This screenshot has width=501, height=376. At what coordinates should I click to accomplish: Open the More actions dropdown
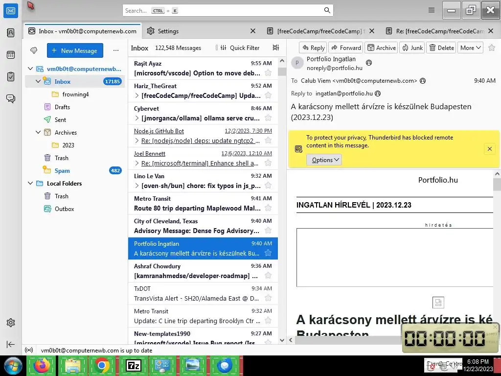[x=470, y=47]
